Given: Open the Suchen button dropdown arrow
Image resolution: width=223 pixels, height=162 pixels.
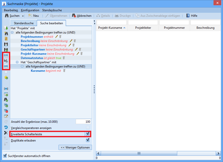Looking at the screenshot, I should point(23,16).
